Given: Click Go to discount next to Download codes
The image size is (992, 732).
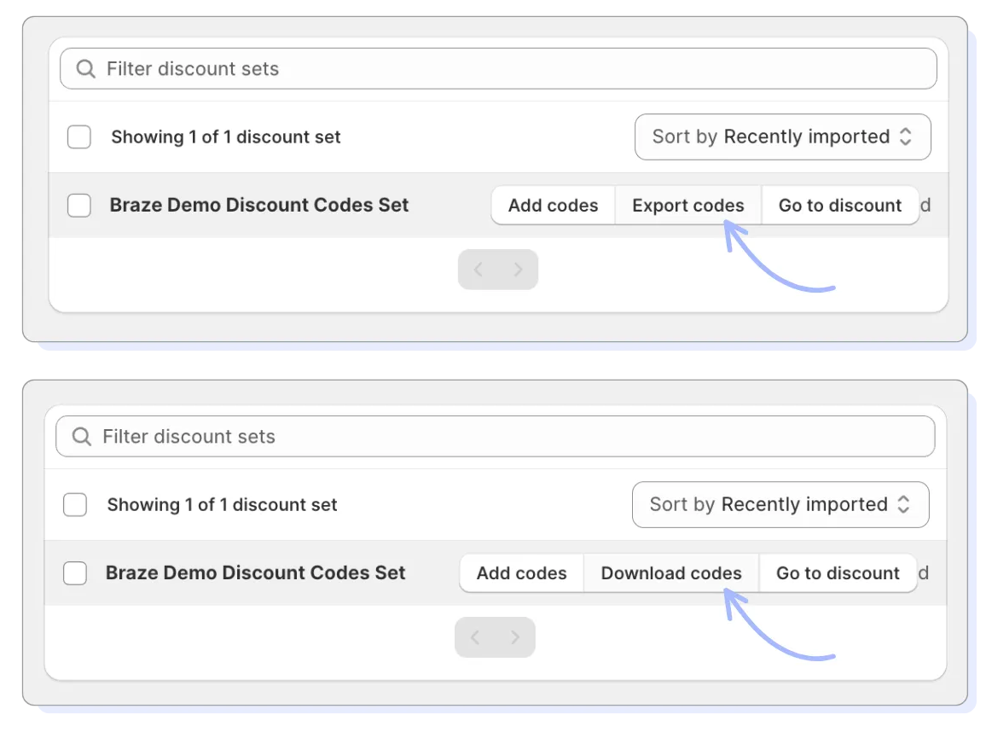Looking at the screenshot, I should pyautogui.click(x=838, y=572).
